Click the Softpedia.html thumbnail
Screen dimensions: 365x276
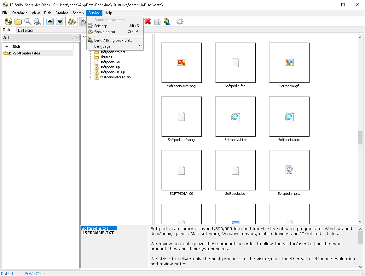tap(289, 116)
